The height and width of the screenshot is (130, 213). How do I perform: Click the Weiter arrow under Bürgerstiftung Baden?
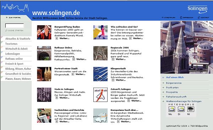click(57, 38)
